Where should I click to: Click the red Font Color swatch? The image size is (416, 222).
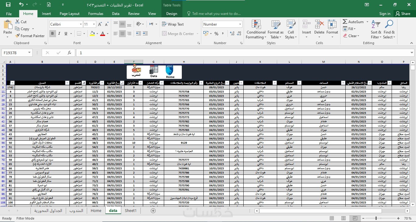[103, 33]
